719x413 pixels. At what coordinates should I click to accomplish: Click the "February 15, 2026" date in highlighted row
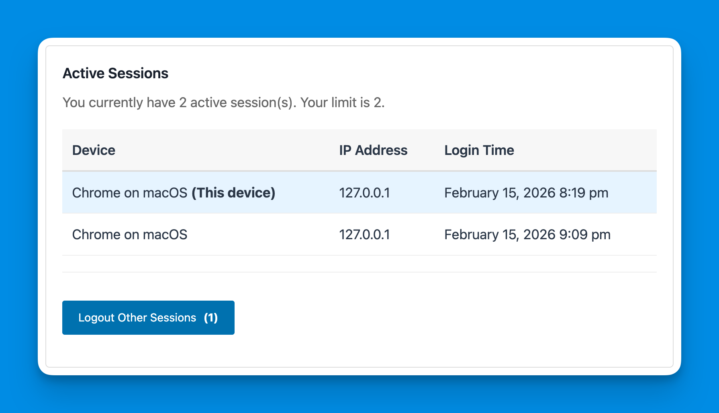(x=500, y=193)
